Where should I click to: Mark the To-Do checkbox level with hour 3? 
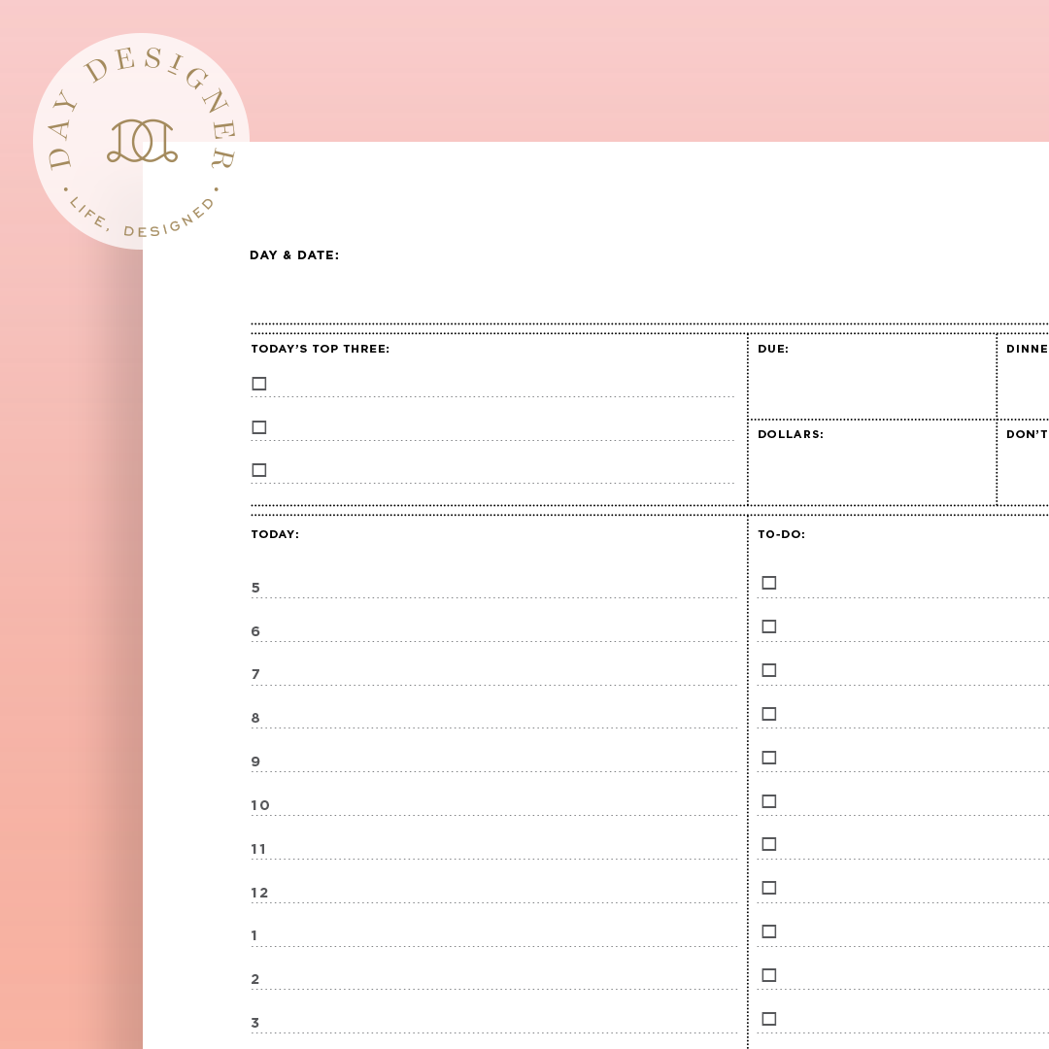click(x=769, y=1019)
